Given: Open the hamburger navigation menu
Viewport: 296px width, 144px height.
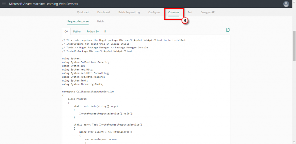Looking at the screenshot, I should (x=4, y=4).
